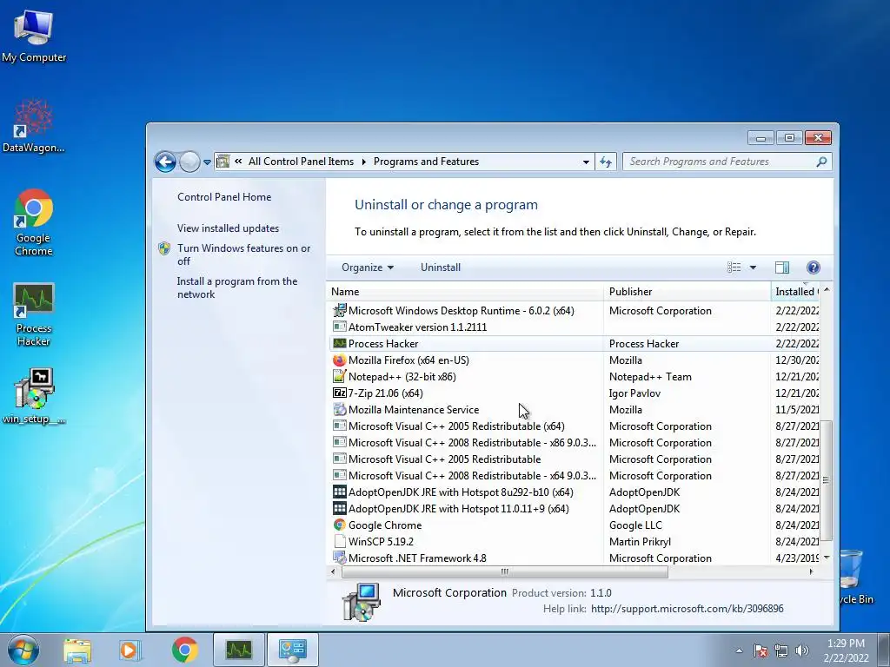Click Programs and Features breadcrumb

[x=426, y=162]
